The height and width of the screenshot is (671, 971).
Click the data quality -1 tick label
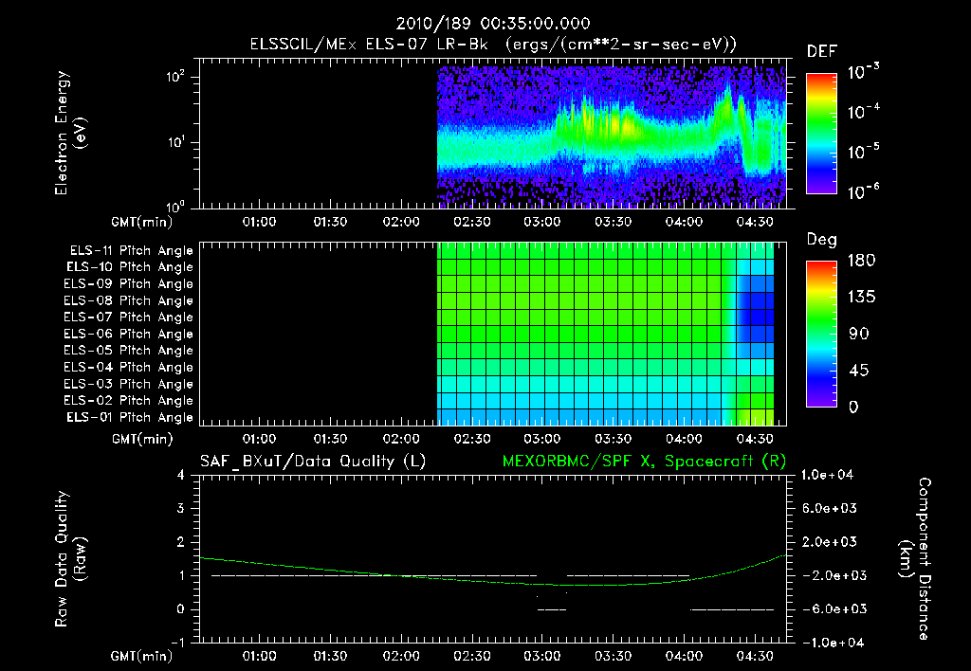[177, 643]
